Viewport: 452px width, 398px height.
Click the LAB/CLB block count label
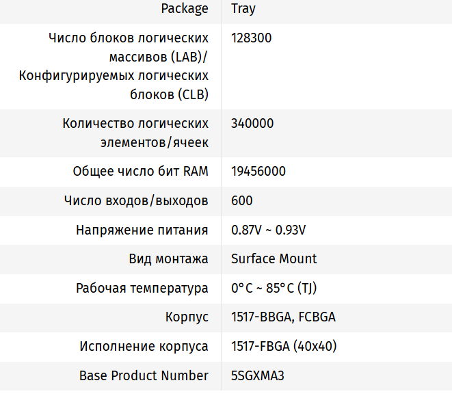[x=128, y=66]
